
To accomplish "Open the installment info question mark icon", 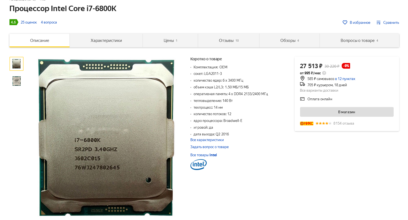I will pyautogui.click(x=324, y=73).
